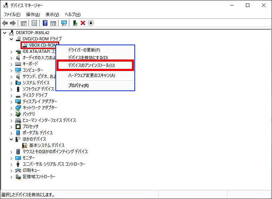This screenshot has height=199, width=272.
Task: Expand the モニター node
Action: 11,158
